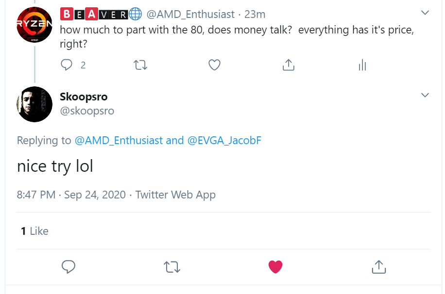Like the AMD_Enthusiast tweet
Viewport: 445px width, 294px height.
click(214, 65)
